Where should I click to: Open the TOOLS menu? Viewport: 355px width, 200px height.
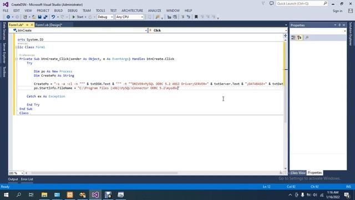(100, 11)
